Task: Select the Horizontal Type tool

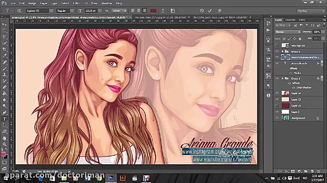Action: [5, 119]
